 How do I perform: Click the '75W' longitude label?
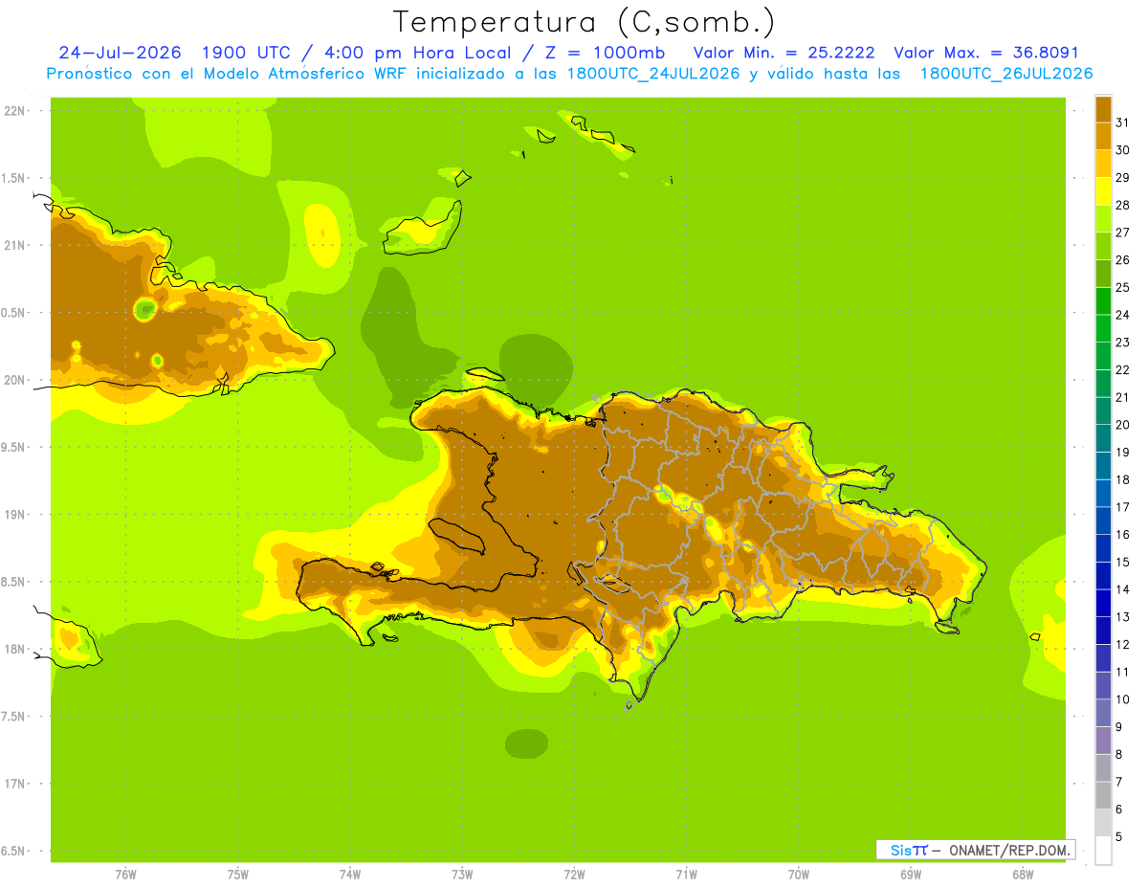(237, 875)
